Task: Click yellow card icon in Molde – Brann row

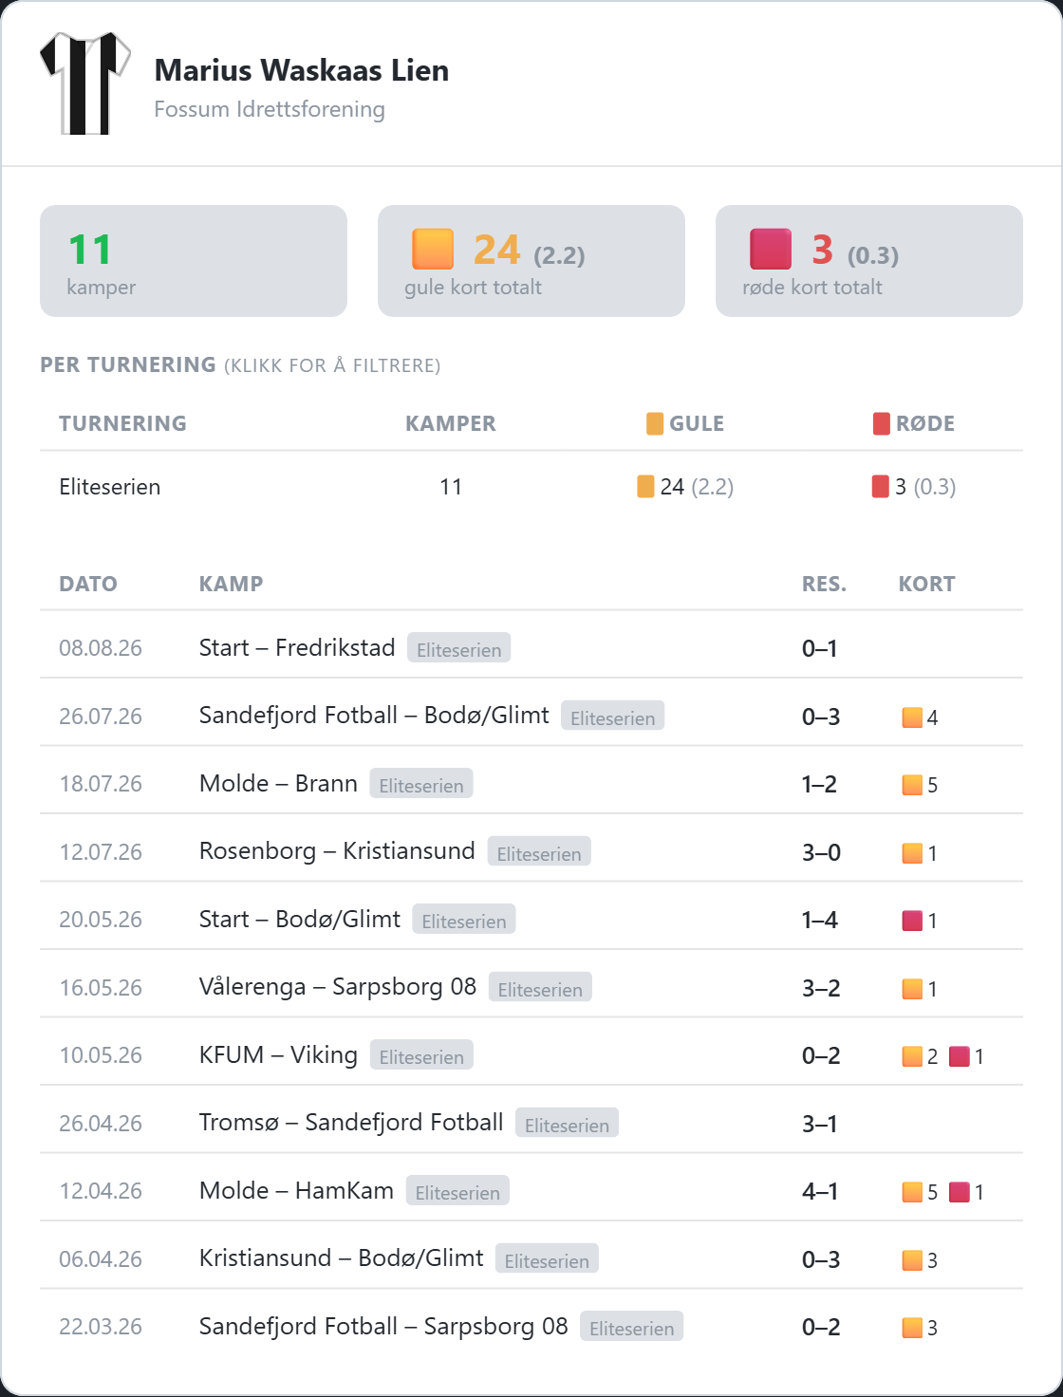Action: point(912,785)
